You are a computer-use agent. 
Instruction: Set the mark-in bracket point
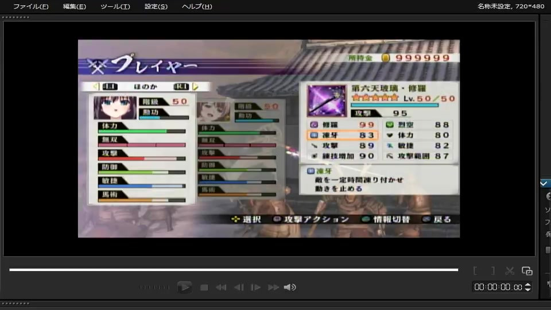(x=475, y=270)
